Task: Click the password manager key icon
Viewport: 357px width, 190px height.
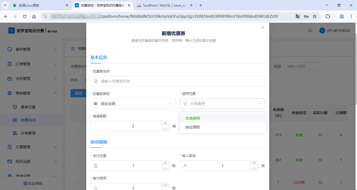Action: tap(306, 16)
